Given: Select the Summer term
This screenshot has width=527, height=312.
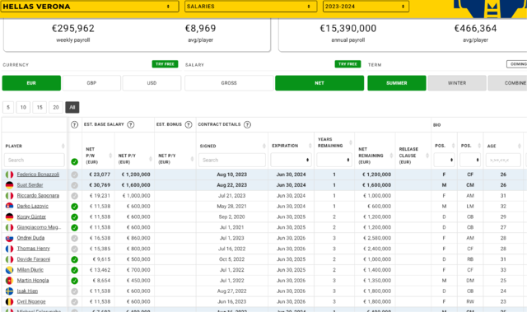Looking at the screenshot, I should [397, 83].
